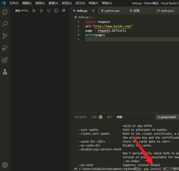The height and width of the screenshot is (171, 179).
Task: Click the breadcrumb ellipsis after hello.py
Action: tap(94, 17)
